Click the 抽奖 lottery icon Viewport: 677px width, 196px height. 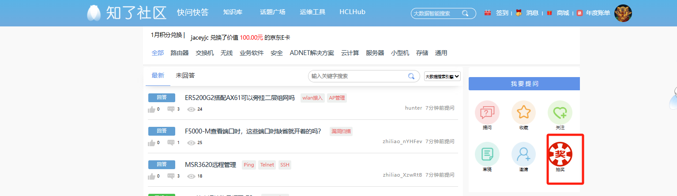[560, 154]
